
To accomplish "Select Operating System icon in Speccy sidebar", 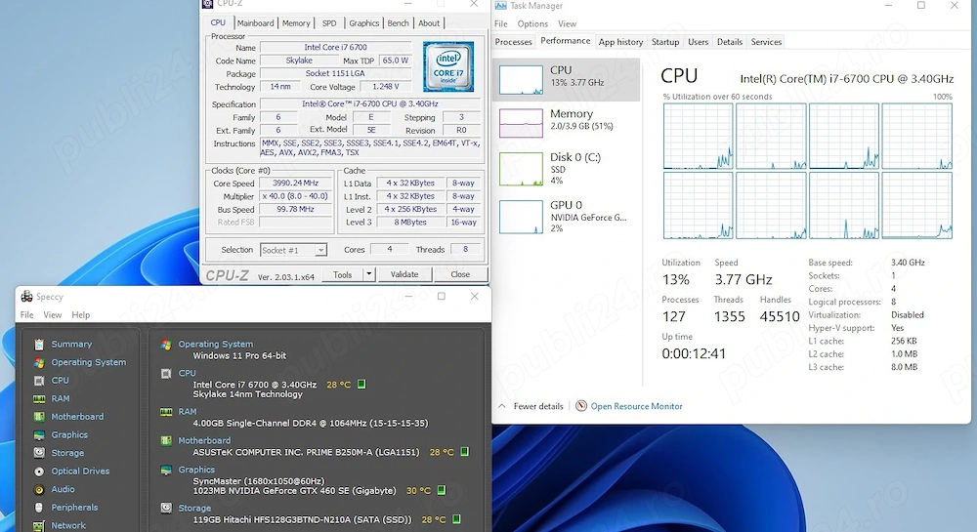I will (39, 362).
